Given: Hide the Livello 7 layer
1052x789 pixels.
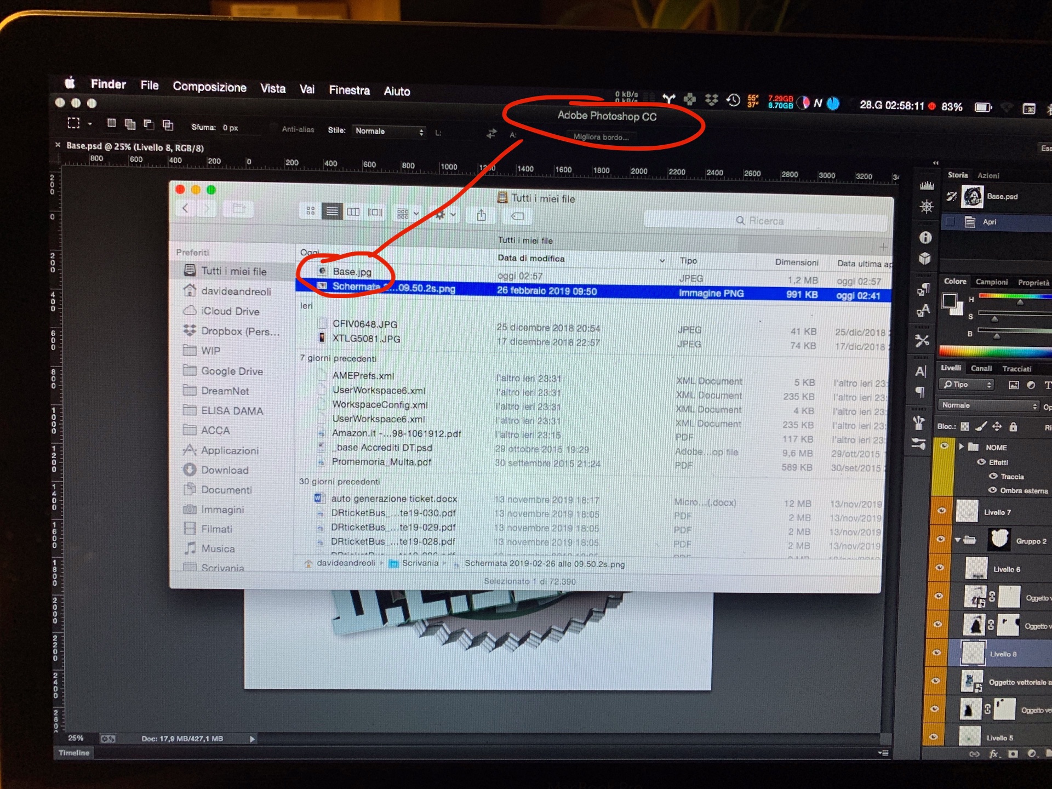Looking at the screenshot, I should pos(942,511).
